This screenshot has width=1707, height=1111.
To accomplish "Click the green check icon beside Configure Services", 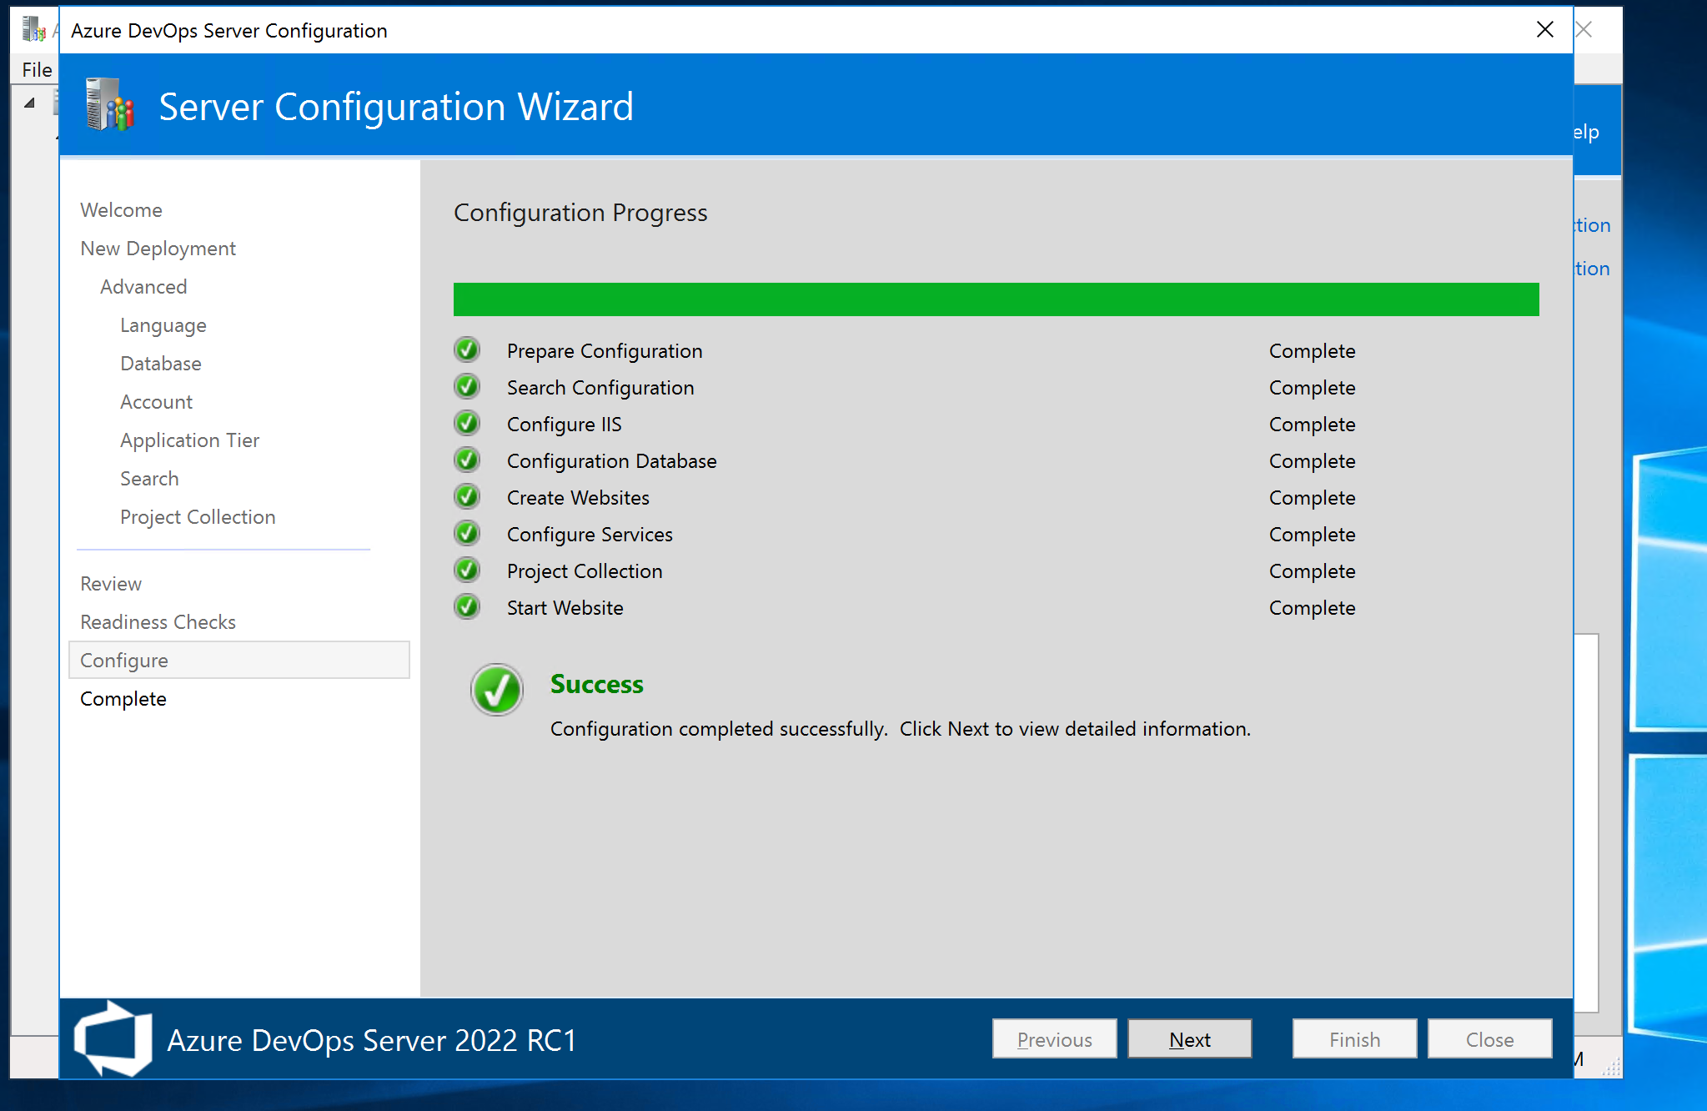I will point(467,533).
